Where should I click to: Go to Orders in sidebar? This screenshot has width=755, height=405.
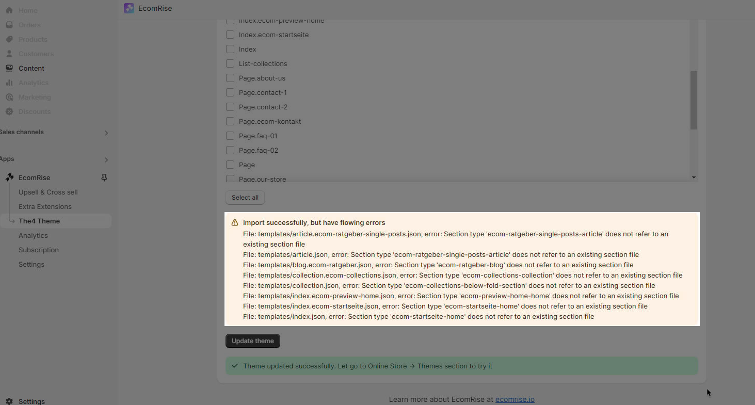pyautogui.click(x=29, y=25)
